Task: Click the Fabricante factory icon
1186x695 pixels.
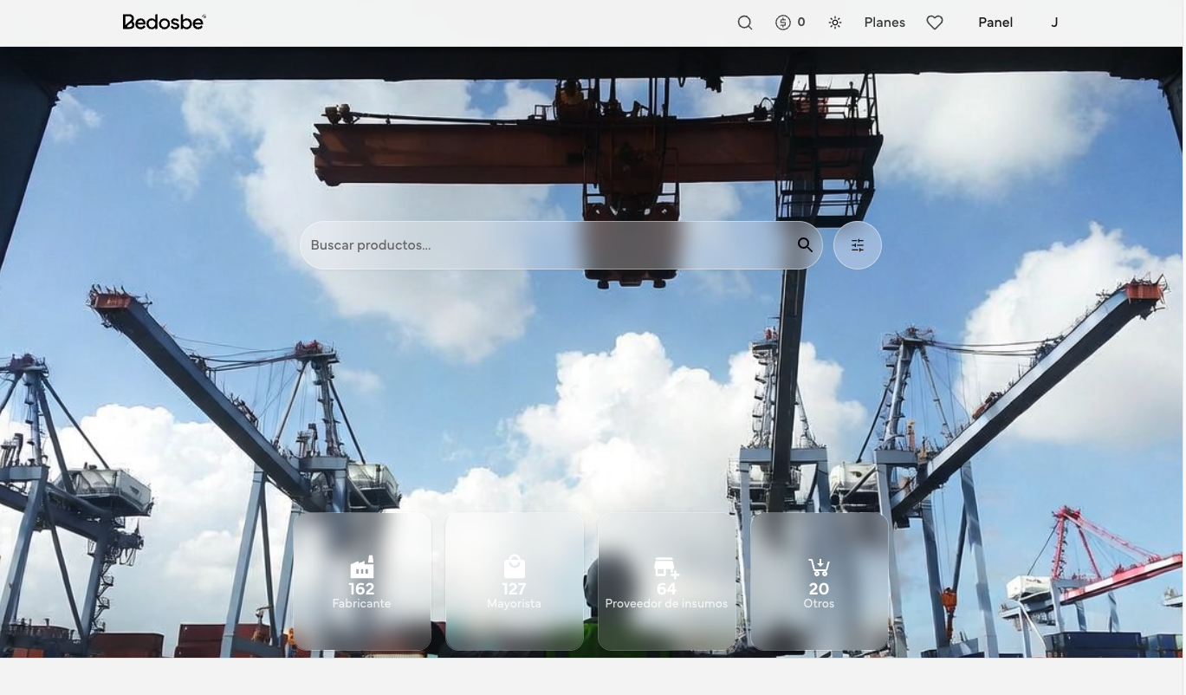Action: 361,568
